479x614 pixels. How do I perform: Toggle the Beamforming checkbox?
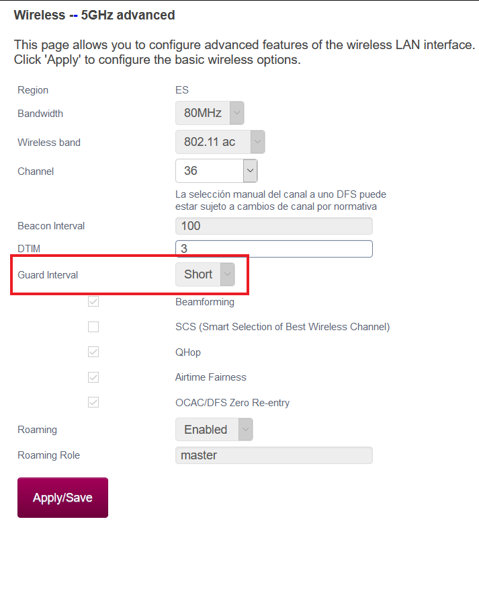coord(93,302)
